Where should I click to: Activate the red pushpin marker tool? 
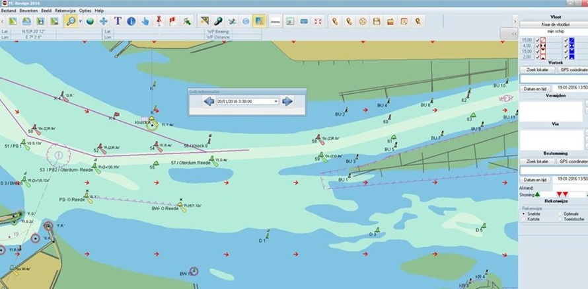[x=159, y=21]
